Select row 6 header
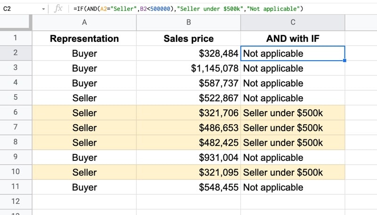The width and height of the screenshot is (377, 215). 16,112
